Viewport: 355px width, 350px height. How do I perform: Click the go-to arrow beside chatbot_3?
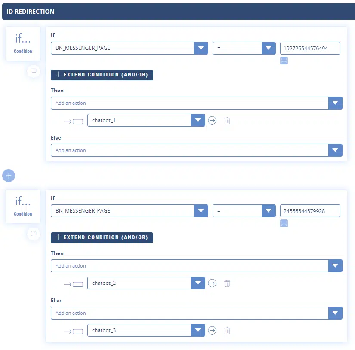click(212, 331)
